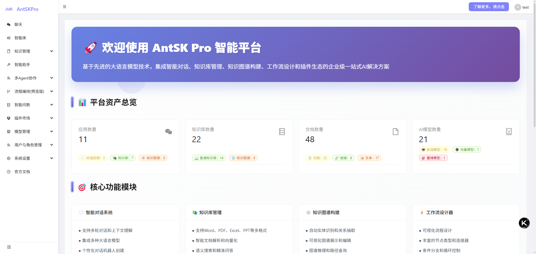Viewport: 536px width, 254px height.
Task: Click the 知识管理 book icon
Action: click(9, 51)
